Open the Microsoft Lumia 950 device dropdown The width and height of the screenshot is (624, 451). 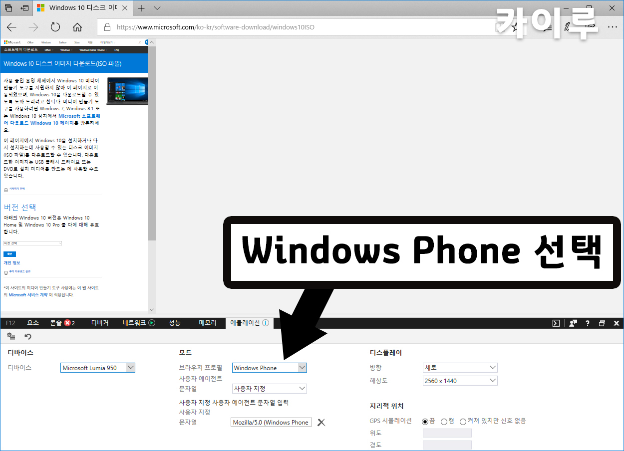click(x=98, y=368)
